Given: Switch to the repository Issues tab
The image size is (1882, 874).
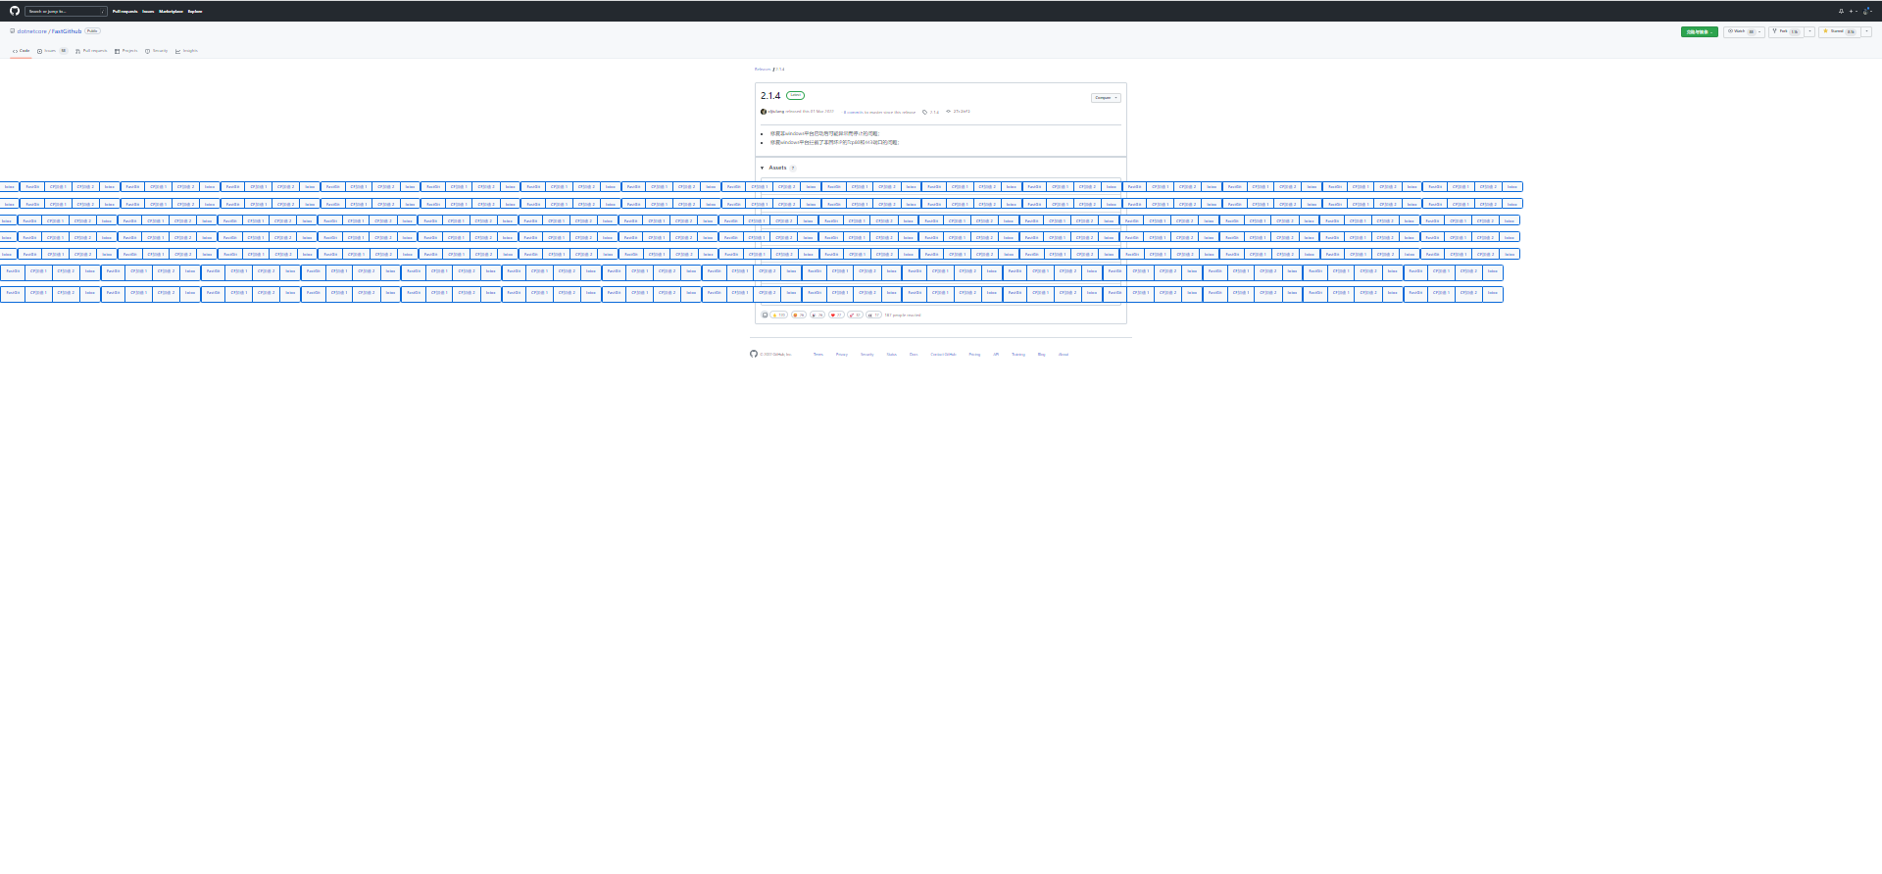Looking at the screenshot, I should click(x=52, y=51).
